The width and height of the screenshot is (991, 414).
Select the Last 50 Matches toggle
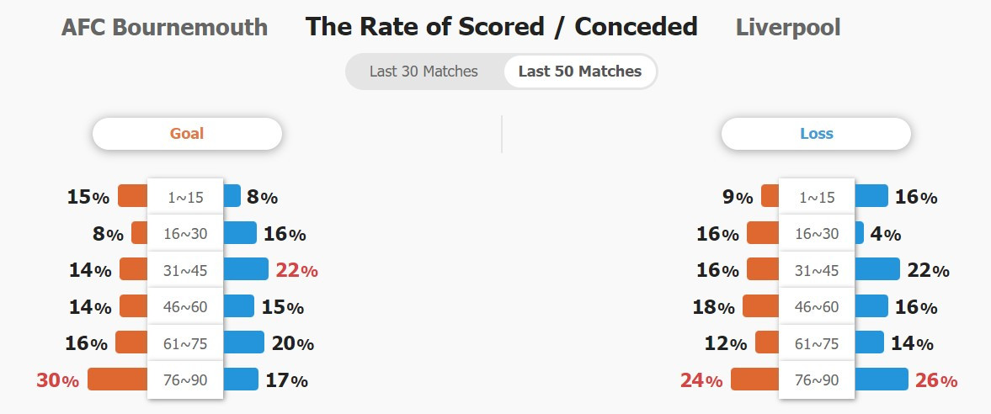[x=579, y=72]
